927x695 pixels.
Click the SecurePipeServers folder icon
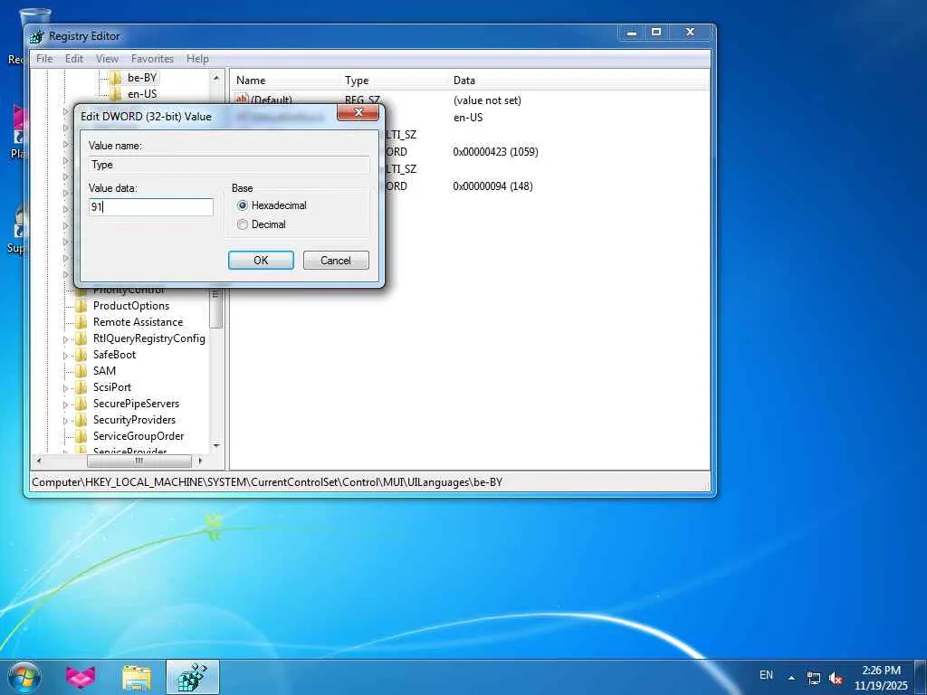point(81,404)
